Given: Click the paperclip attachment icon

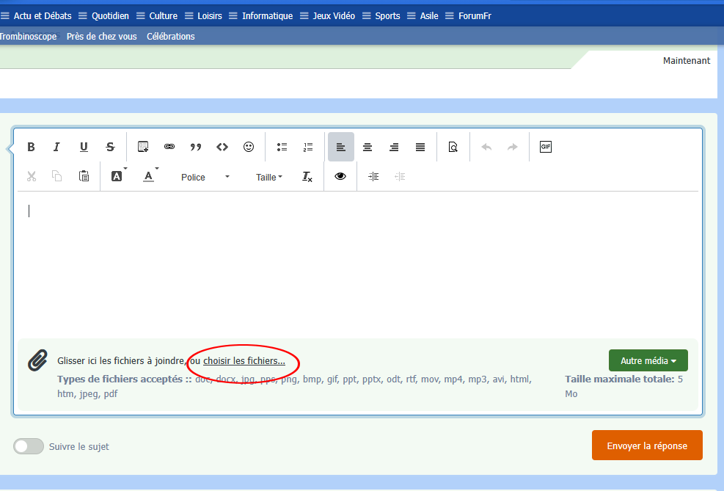Looking at the screenshot, I should [37, 360].
